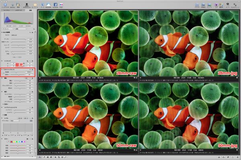This screenshot has height=160, width=241.
Task: Click the reset arrow of white balance block
Action: click(30, 69)
